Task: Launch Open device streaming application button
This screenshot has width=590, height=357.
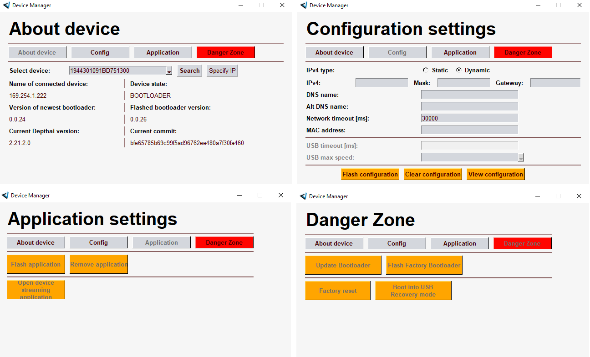Action: tap(36, 290)
